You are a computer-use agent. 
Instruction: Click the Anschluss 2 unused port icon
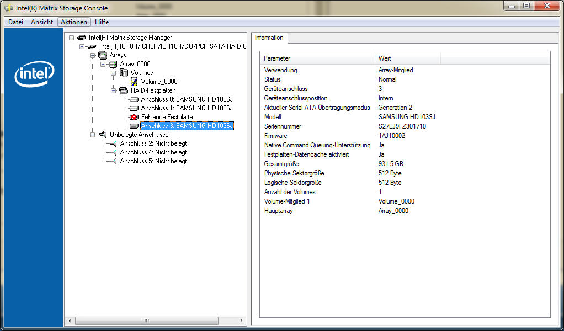(x=113, y=143)
